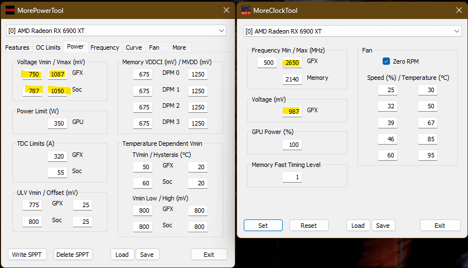Click GPU Power Limit field showing 350
This screenshot has width=468, height=268.
(x=57, y=123)
